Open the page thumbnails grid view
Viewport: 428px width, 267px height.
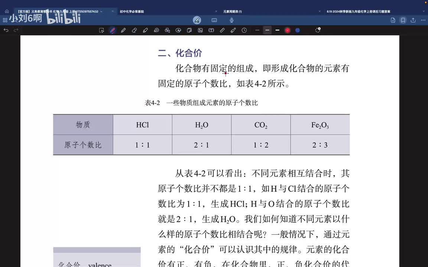[5, 20]
